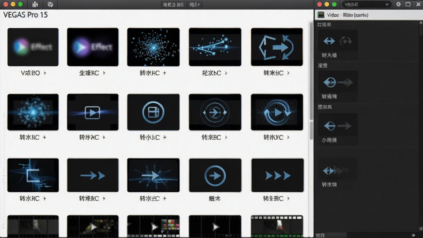Screen dimensions: 423x238
Task: Switch to the tab ending in '3 BS'
Action: tap(173, 5)
